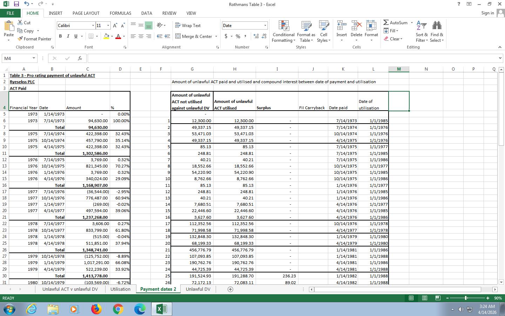Click the Percent Style icon

[238, 36]
